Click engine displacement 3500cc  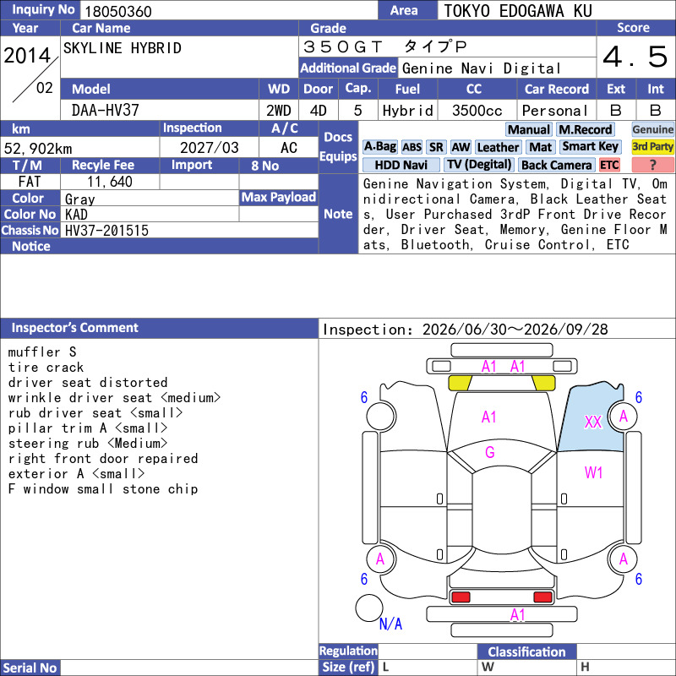coord(477,111)
